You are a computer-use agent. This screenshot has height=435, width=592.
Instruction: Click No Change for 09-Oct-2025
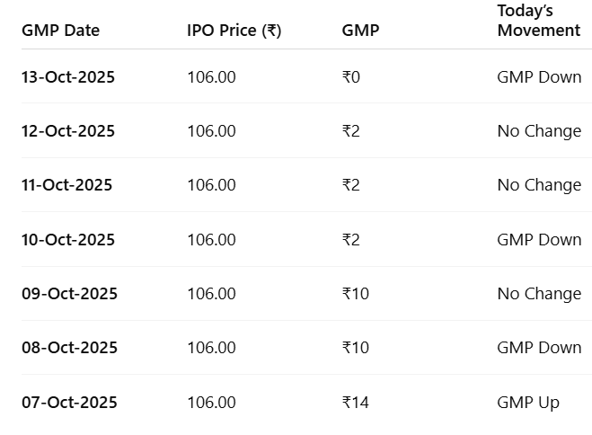click(539, 294)
